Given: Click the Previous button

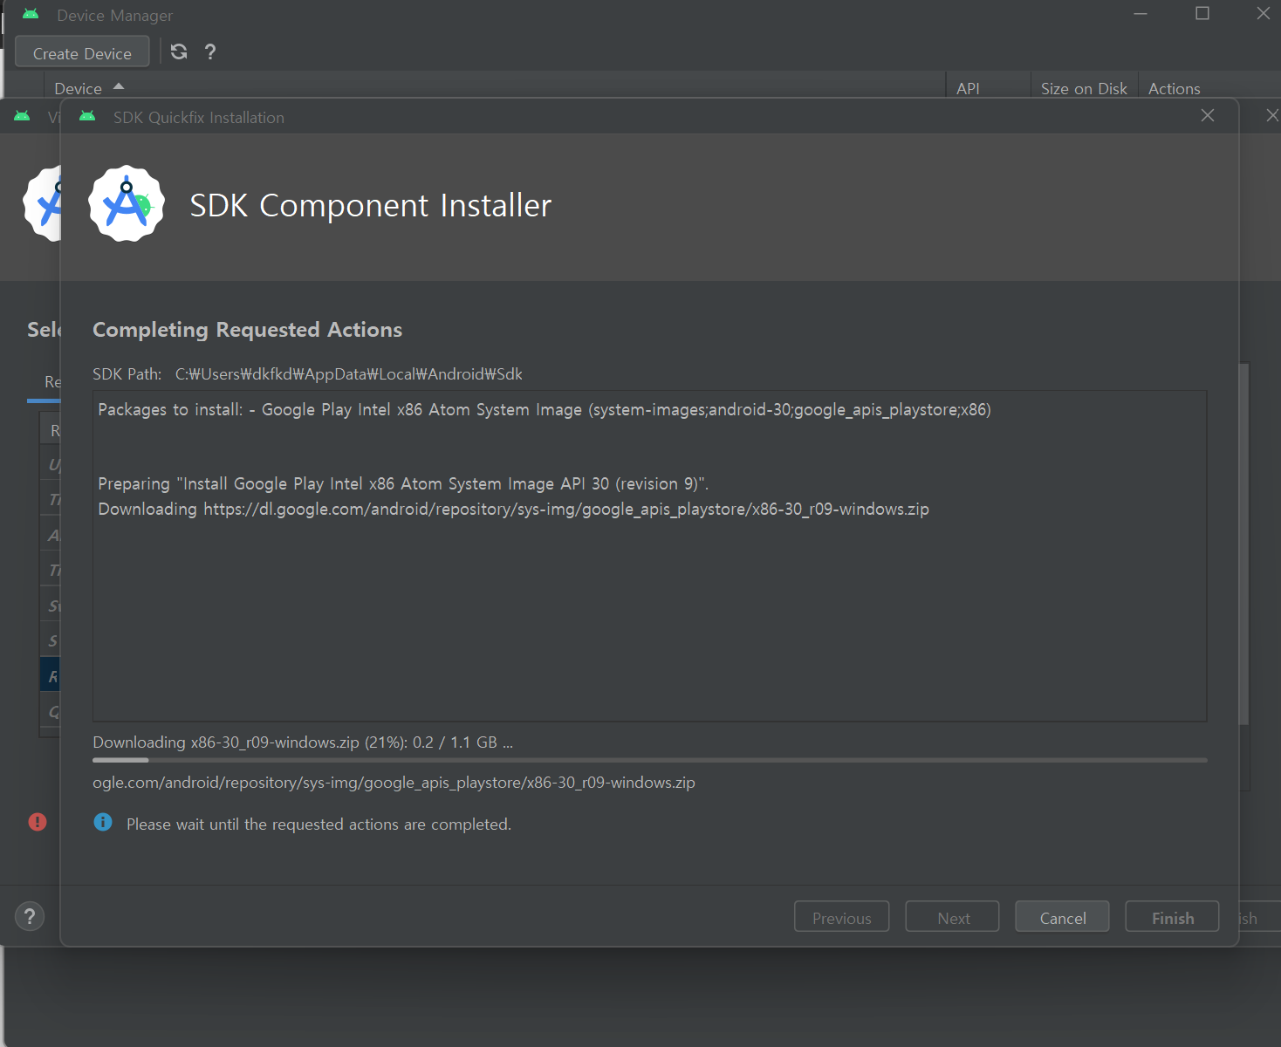Looking at the screenshot, I should click(842, 917).
